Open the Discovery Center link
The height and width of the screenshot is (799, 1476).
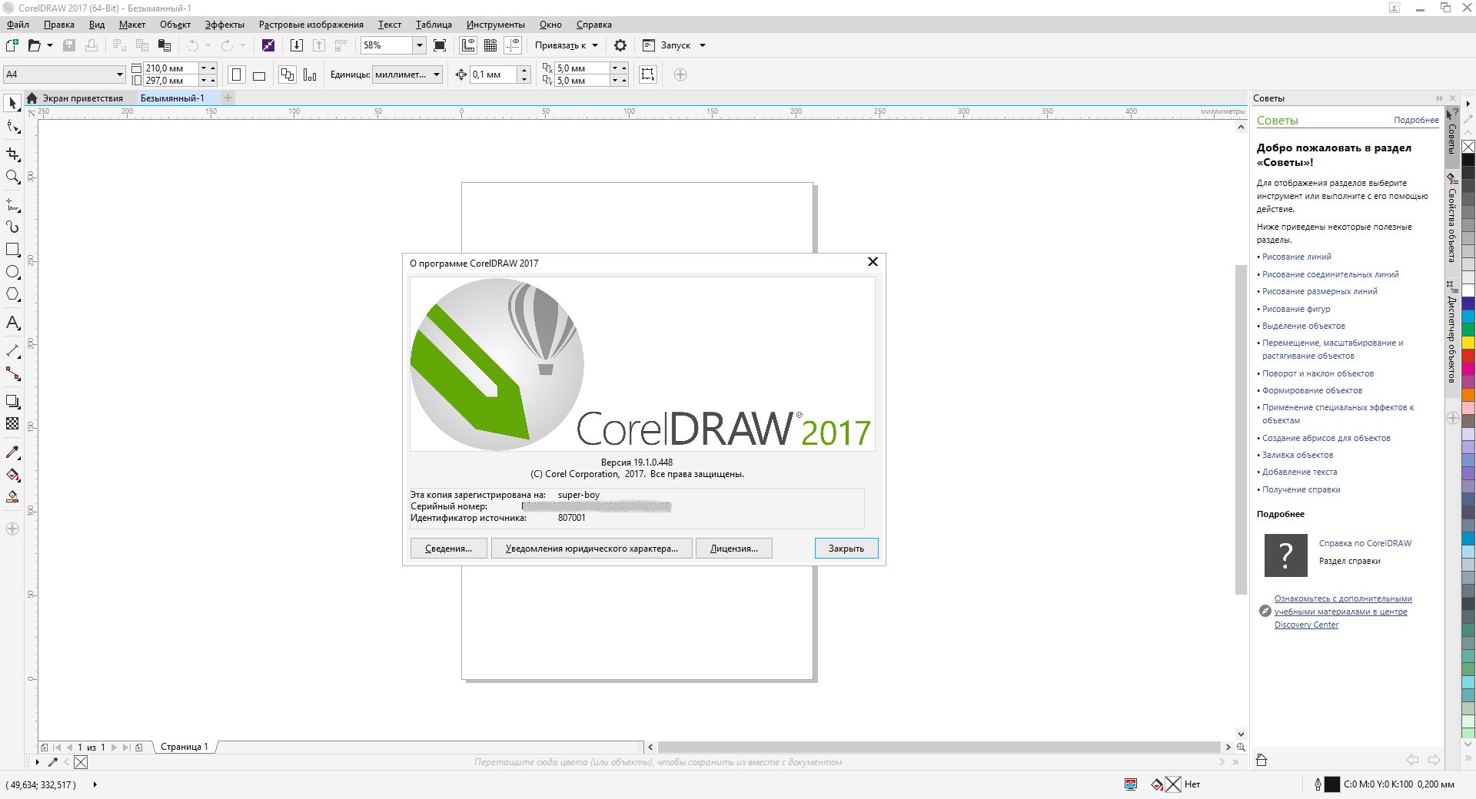pyautogui.click(x=1342, y=612)
